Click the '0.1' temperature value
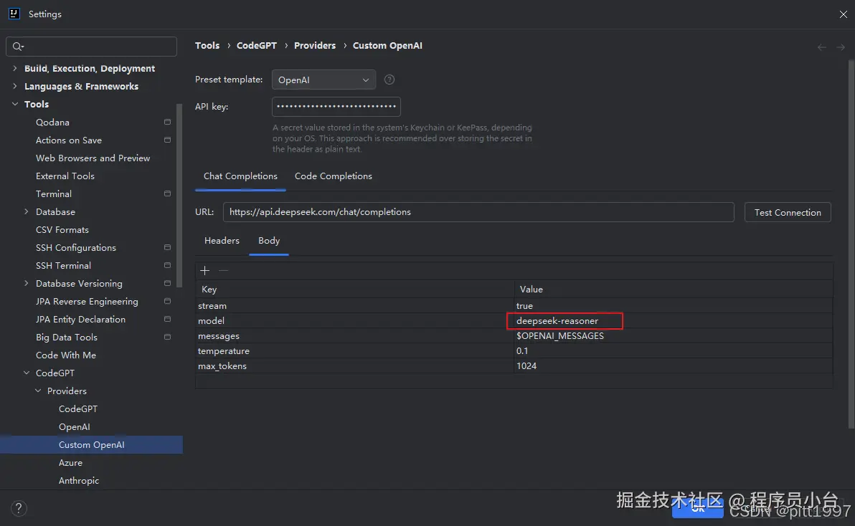The width and height of the screenshot is (855, 526). pyautogui.click(x=522, y=351)
